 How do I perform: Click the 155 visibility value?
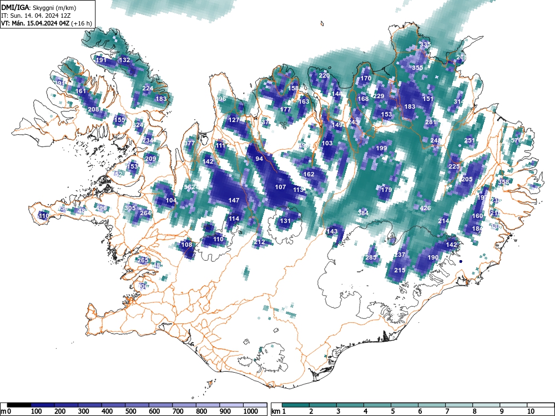pos(120,120)
